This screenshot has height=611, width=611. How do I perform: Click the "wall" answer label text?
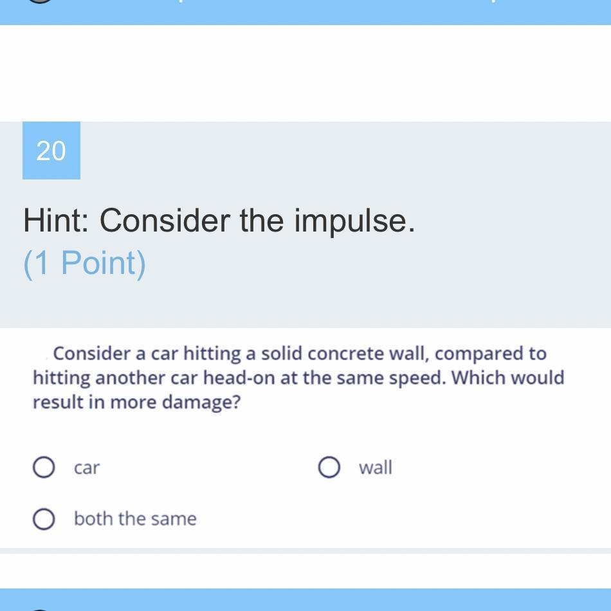(376, 468)
